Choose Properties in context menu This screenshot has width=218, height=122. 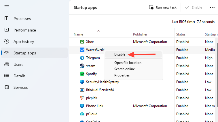coord(122,75)
